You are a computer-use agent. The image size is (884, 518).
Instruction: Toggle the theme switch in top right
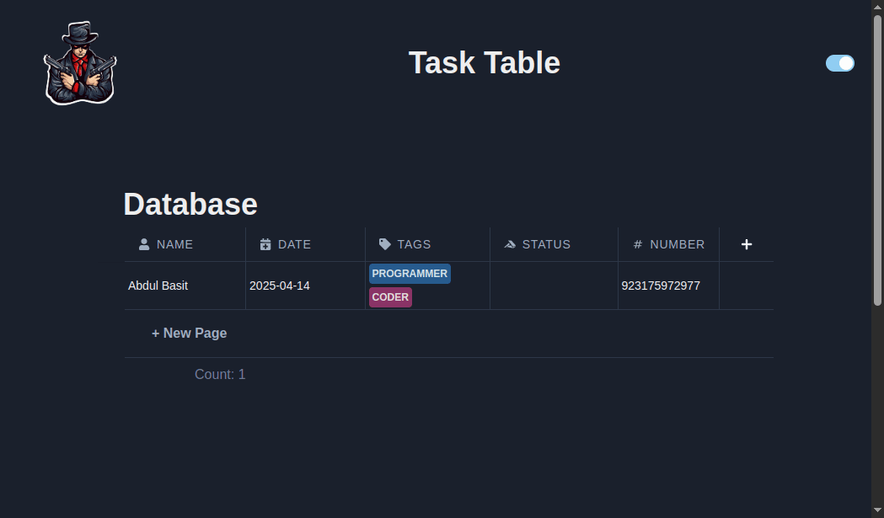point(839,62)
